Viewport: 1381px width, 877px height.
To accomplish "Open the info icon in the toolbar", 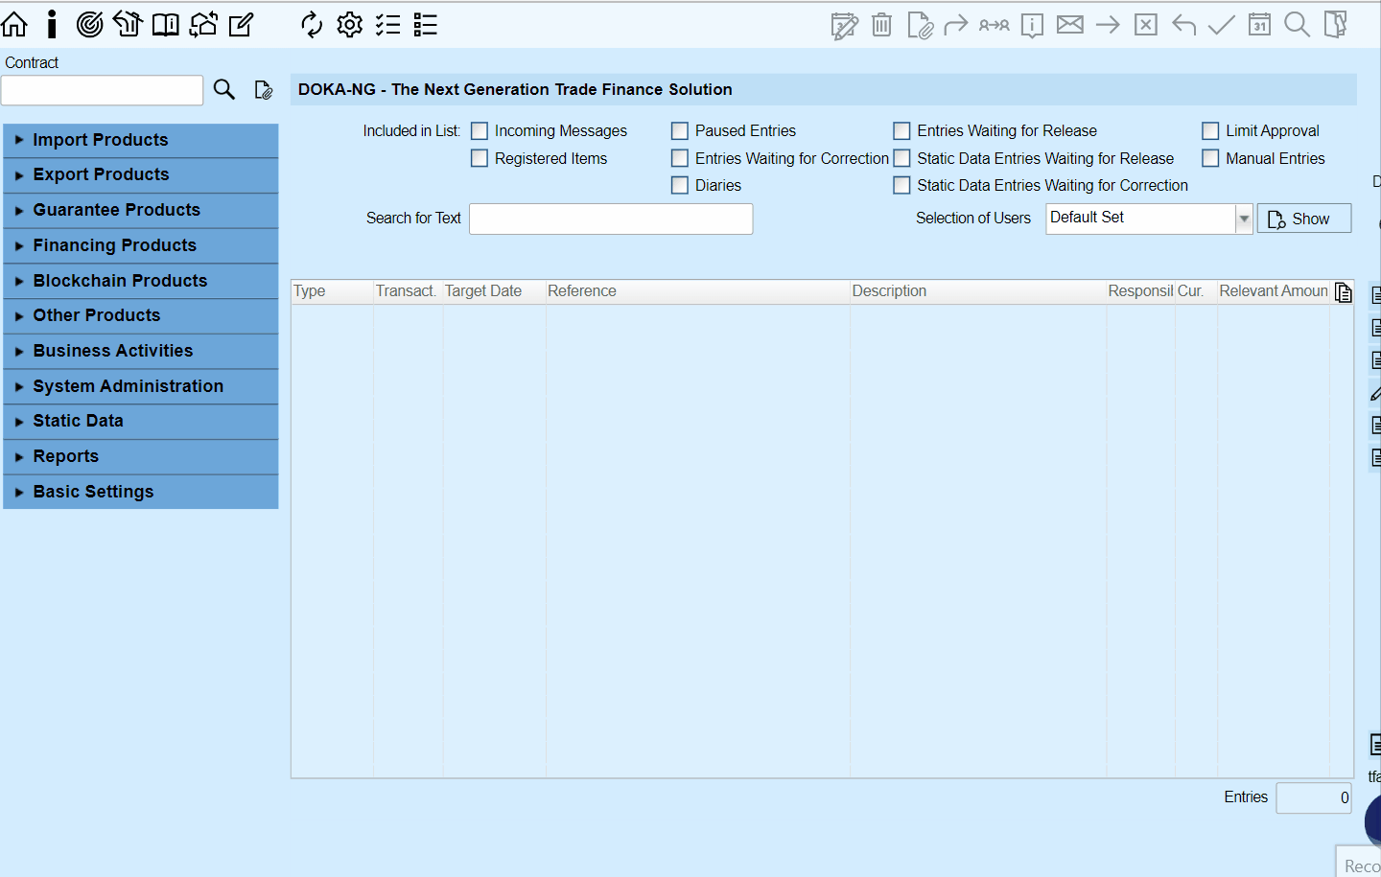I will coord(52,24).
